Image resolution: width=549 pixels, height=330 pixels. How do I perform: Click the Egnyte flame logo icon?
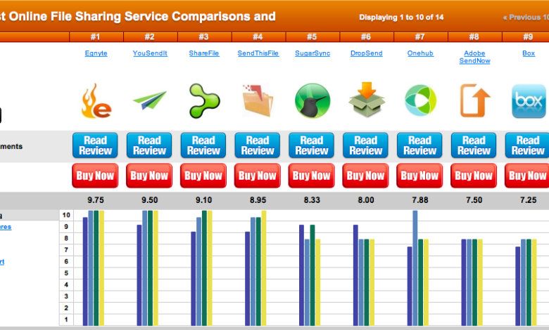coord(96,100)
